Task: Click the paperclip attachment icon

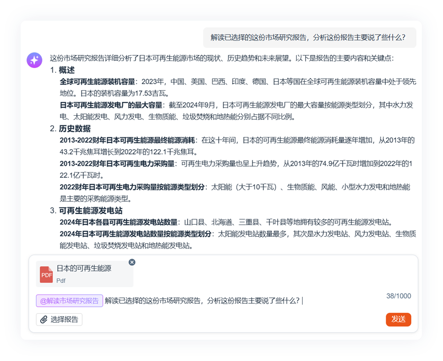Action: pos(43,320)
